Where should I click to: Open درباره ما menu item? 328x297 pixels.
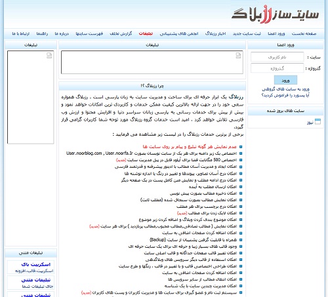[x=62, y=33]
